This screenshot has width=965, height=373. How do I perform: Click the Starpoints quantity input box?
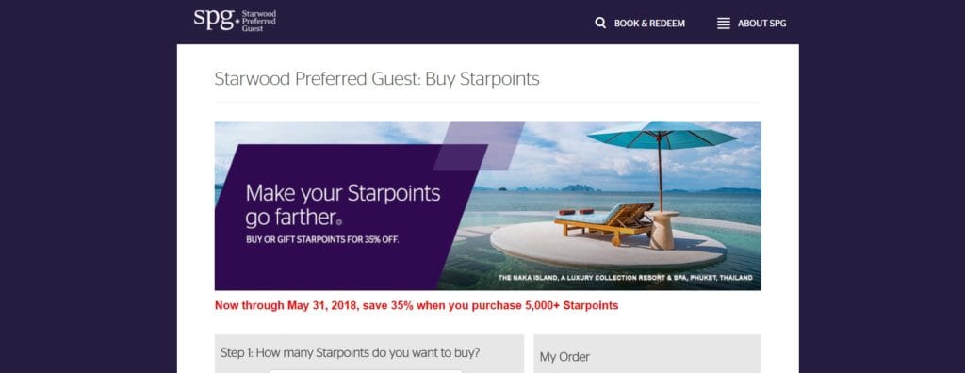(366, 371)
